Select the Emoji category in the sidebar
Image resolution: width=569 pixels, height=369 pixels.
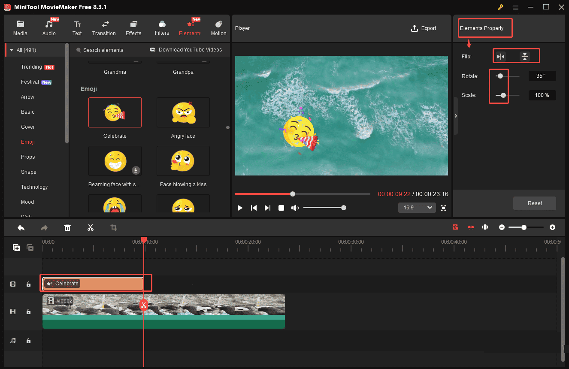[x=27, y=142]
